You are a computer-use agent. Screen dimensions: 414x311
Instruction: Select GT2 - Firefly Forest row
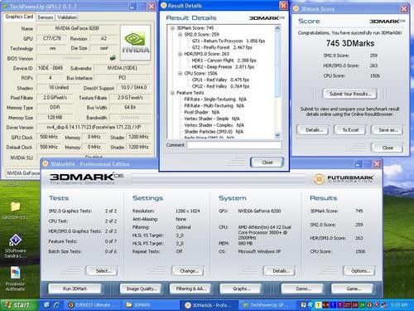[222, 47]
